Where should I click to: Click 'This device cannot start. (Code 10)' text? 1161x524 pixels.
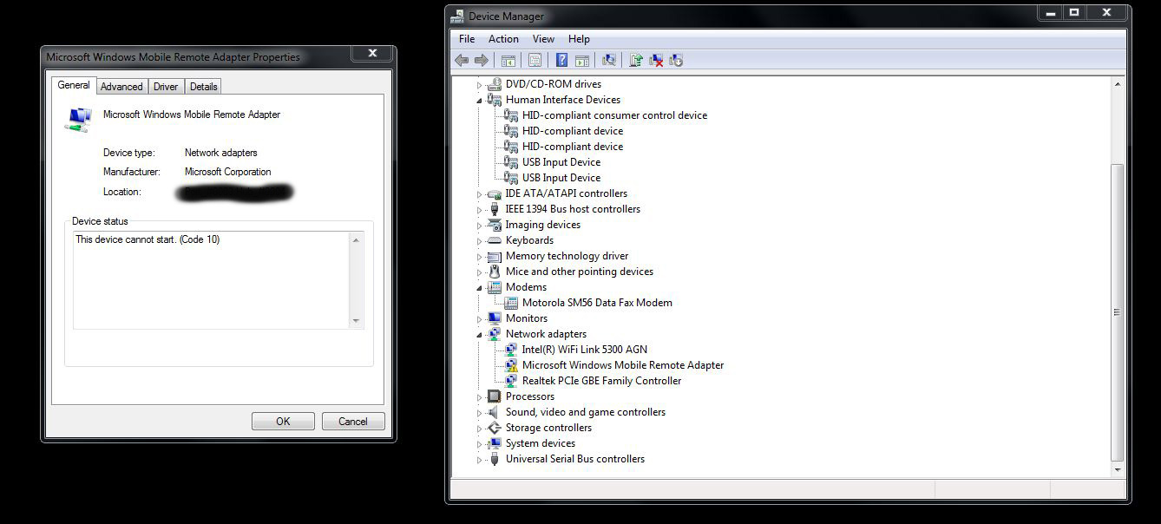click(x=148, y=239)
